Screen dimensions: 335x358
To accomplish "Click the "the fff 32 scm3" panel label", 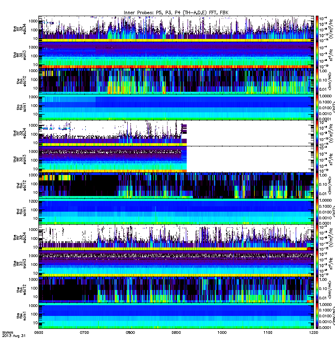I will [x=20, y=264].
